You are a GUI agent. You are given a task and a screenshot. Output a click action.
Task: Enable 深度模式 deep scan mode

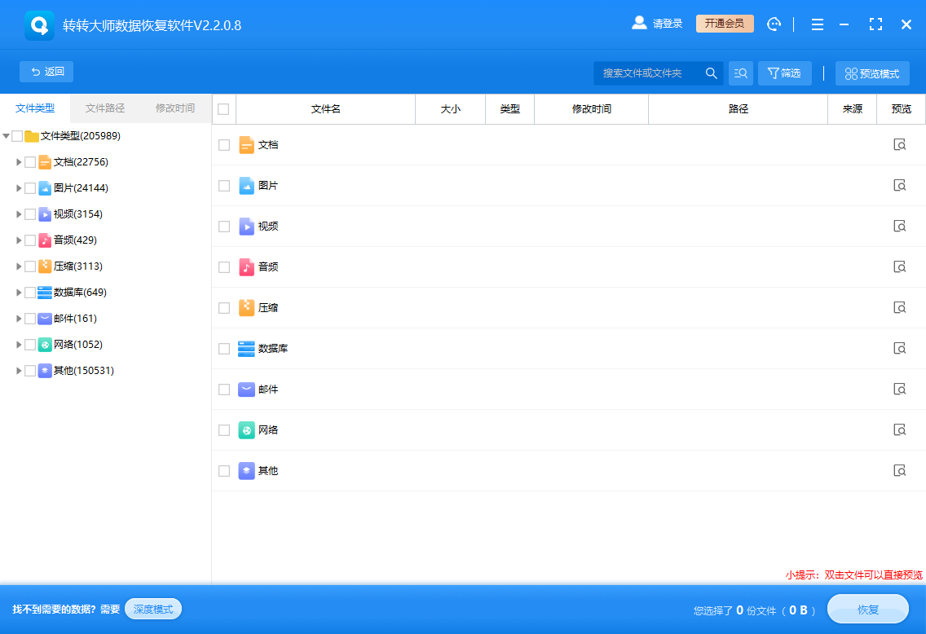click(152, 609)
